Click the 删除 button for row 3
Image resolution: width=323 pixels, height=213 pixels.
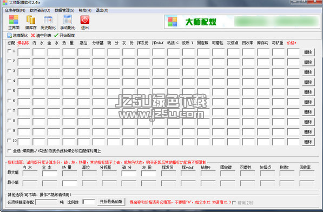tap(308, 72)
